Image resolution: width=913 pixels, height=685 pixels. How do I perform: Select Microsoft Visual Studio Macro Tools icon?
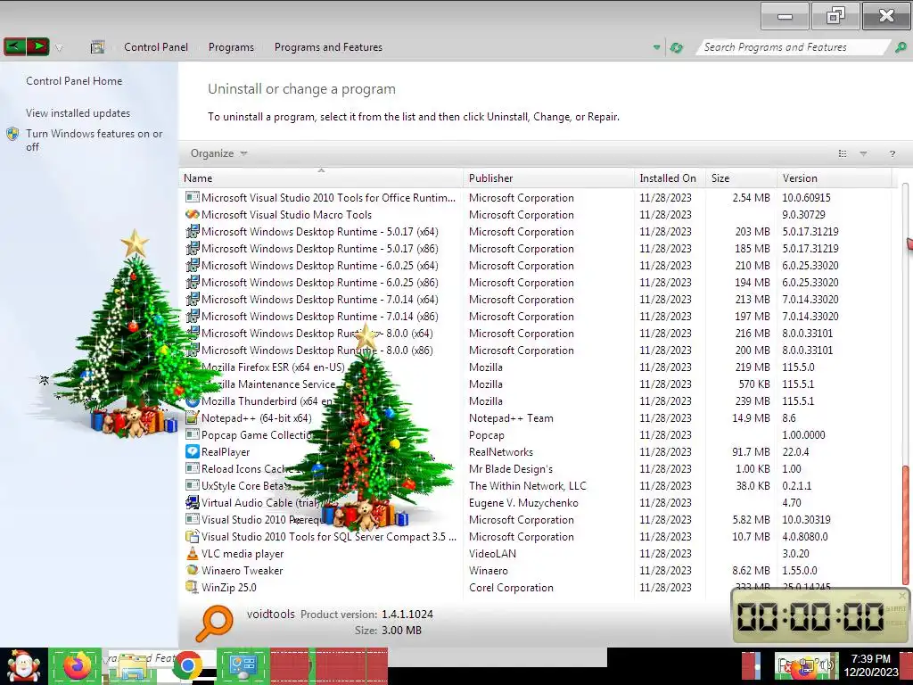point(193,214)
